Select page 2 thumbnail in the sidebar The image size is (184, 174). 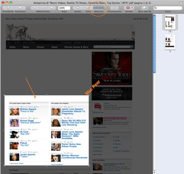coord(170,42)
